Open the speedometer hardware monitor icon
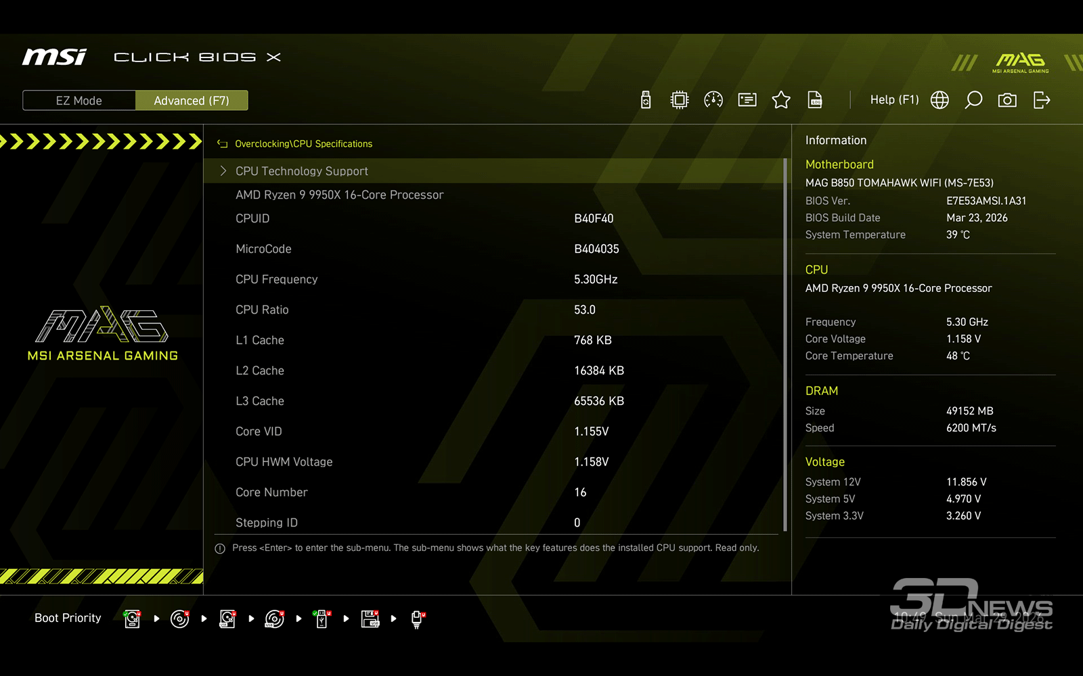The width and height of the screenshot is (1083, 676). pyautogui.click(x=713, y=100)
